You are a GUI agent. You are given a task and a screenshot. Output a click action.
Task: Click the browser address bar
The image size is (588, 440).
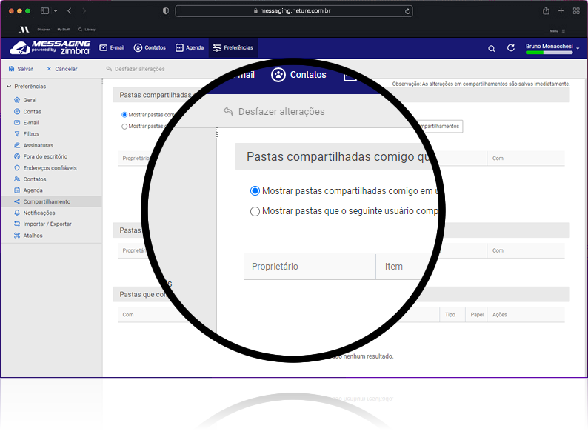tap(294, 11)
